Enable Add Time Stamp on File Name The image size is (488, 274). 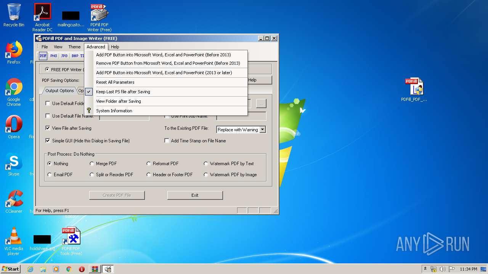coord(167,140)
